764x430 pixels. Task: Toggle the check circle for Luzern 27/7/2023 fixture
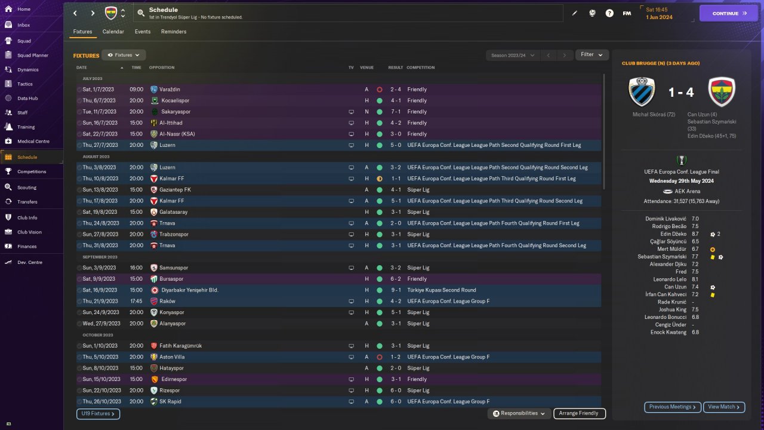coord(79,145)
